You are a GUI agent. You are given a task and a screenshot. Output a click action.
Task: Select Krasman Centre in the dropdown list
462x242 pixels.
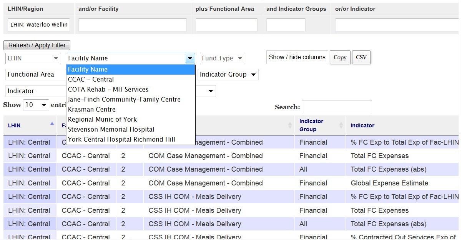(91, 109)
